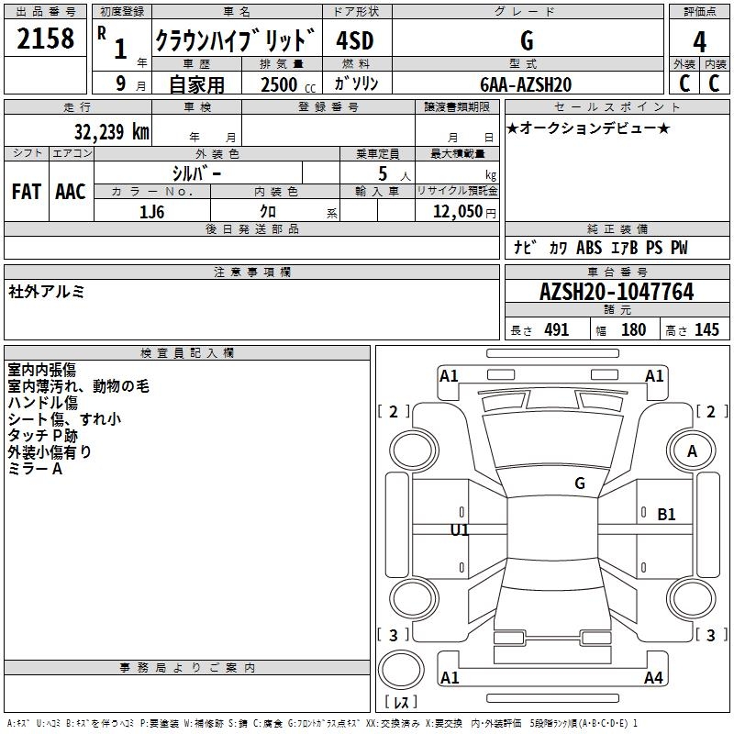Click mileage value 32,239 km
Viewport: 734px width, 734px height.
click(x=111, y=131)
